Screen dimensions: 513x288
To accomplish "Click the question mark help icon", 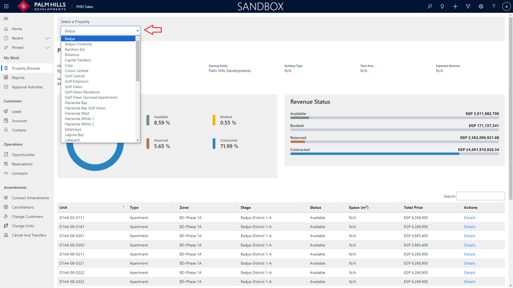I will pos(494,6).
